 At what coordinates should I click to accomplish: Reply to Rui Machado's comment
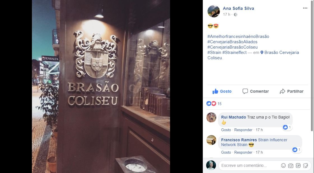pos(243,130)
